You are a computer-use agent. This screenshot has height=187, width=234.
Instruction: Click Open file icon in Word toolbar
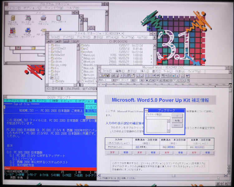(x=104, y=75)
